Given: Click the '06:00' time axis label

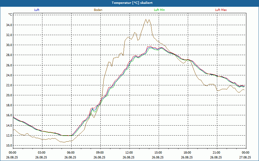Looking at the screenshot, I should (x=71, y=153).
